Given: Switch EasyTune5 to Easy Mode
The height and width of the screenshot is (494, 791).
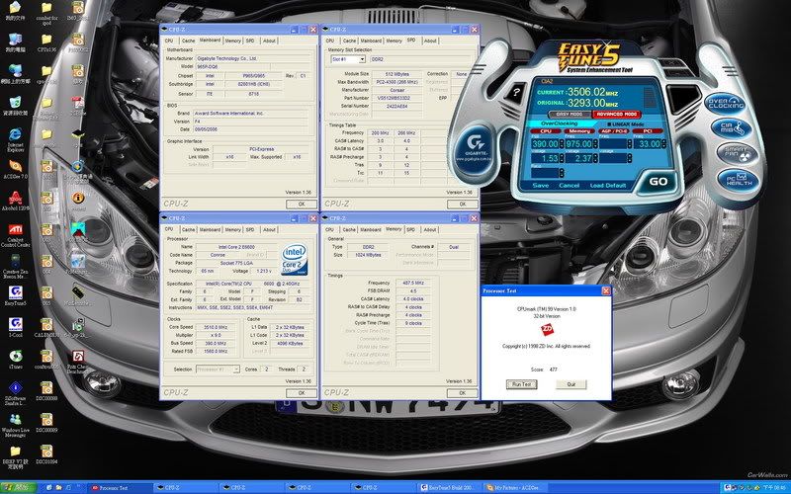Looking at the screenshot, I should [570, 115].
